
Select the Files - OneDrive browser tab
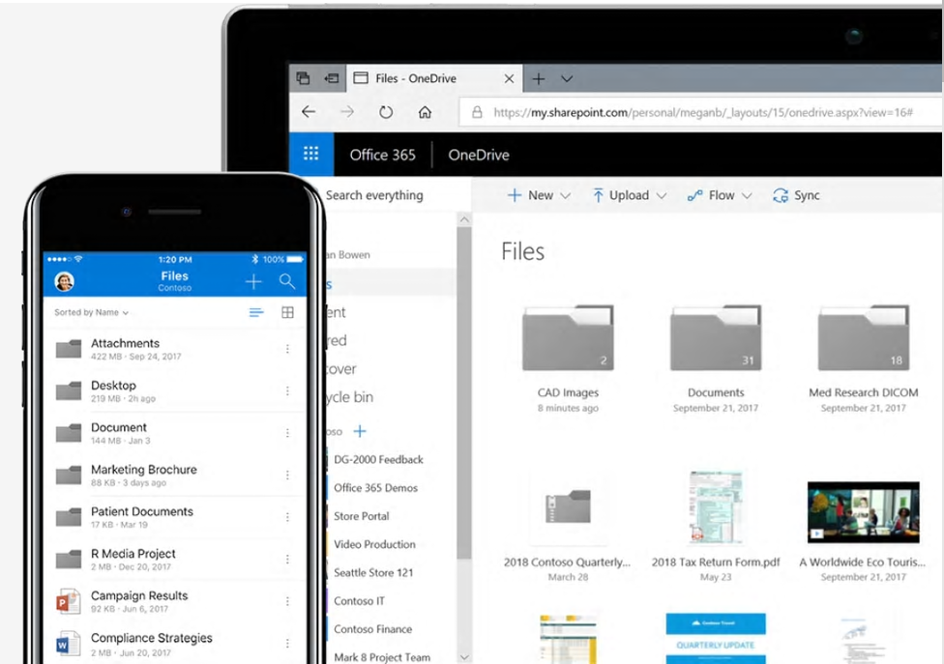(434, 78)
